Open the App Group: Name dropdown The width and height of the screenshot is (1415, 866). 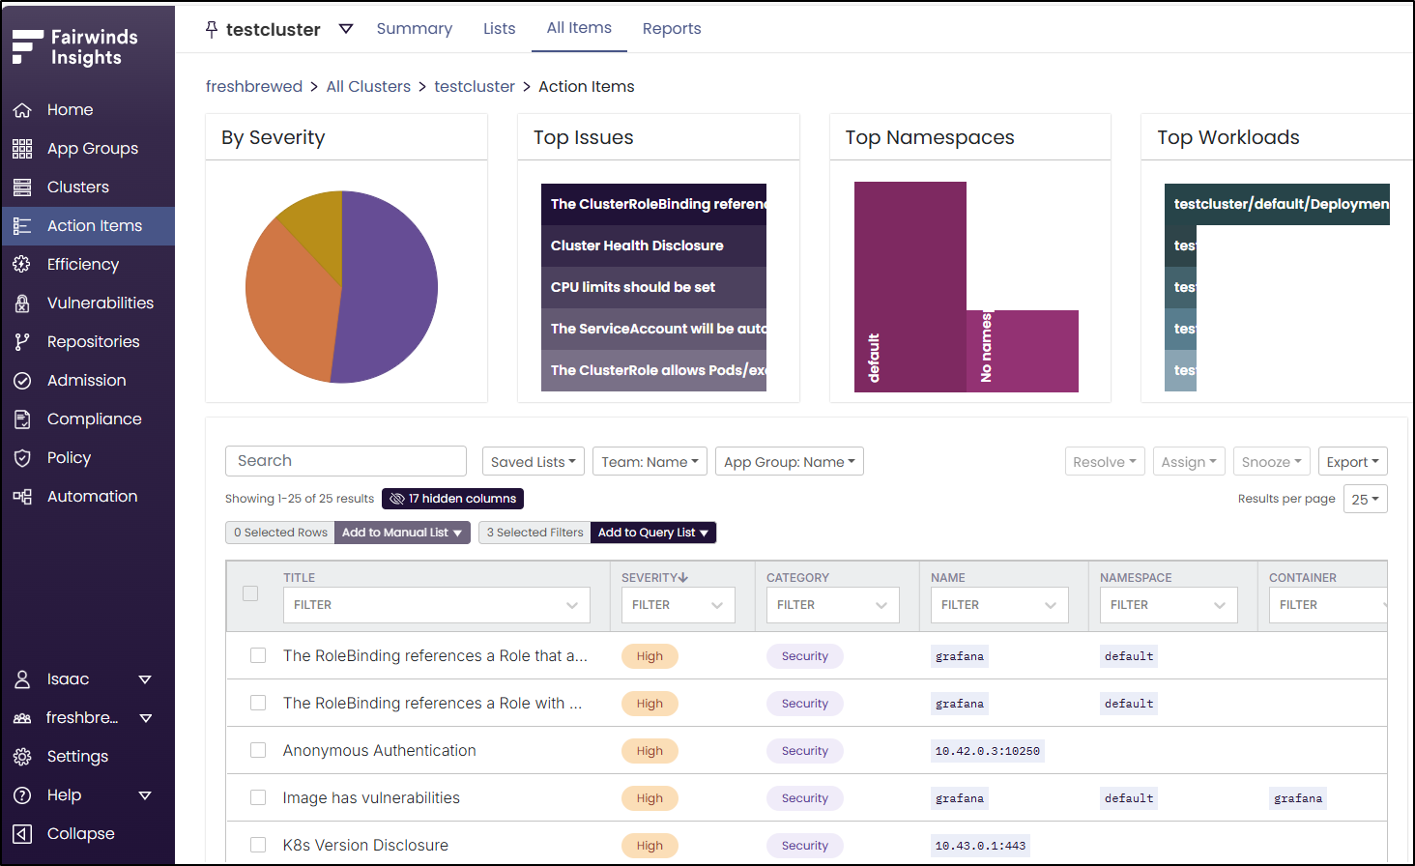(790, 462)
